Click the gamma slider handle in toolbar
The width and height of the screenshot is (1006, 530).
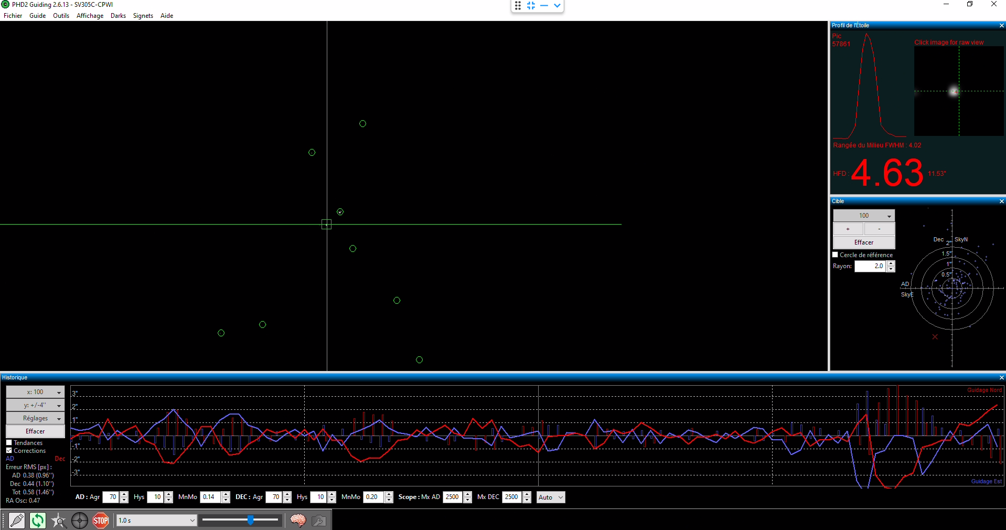(x=251, y=520)
